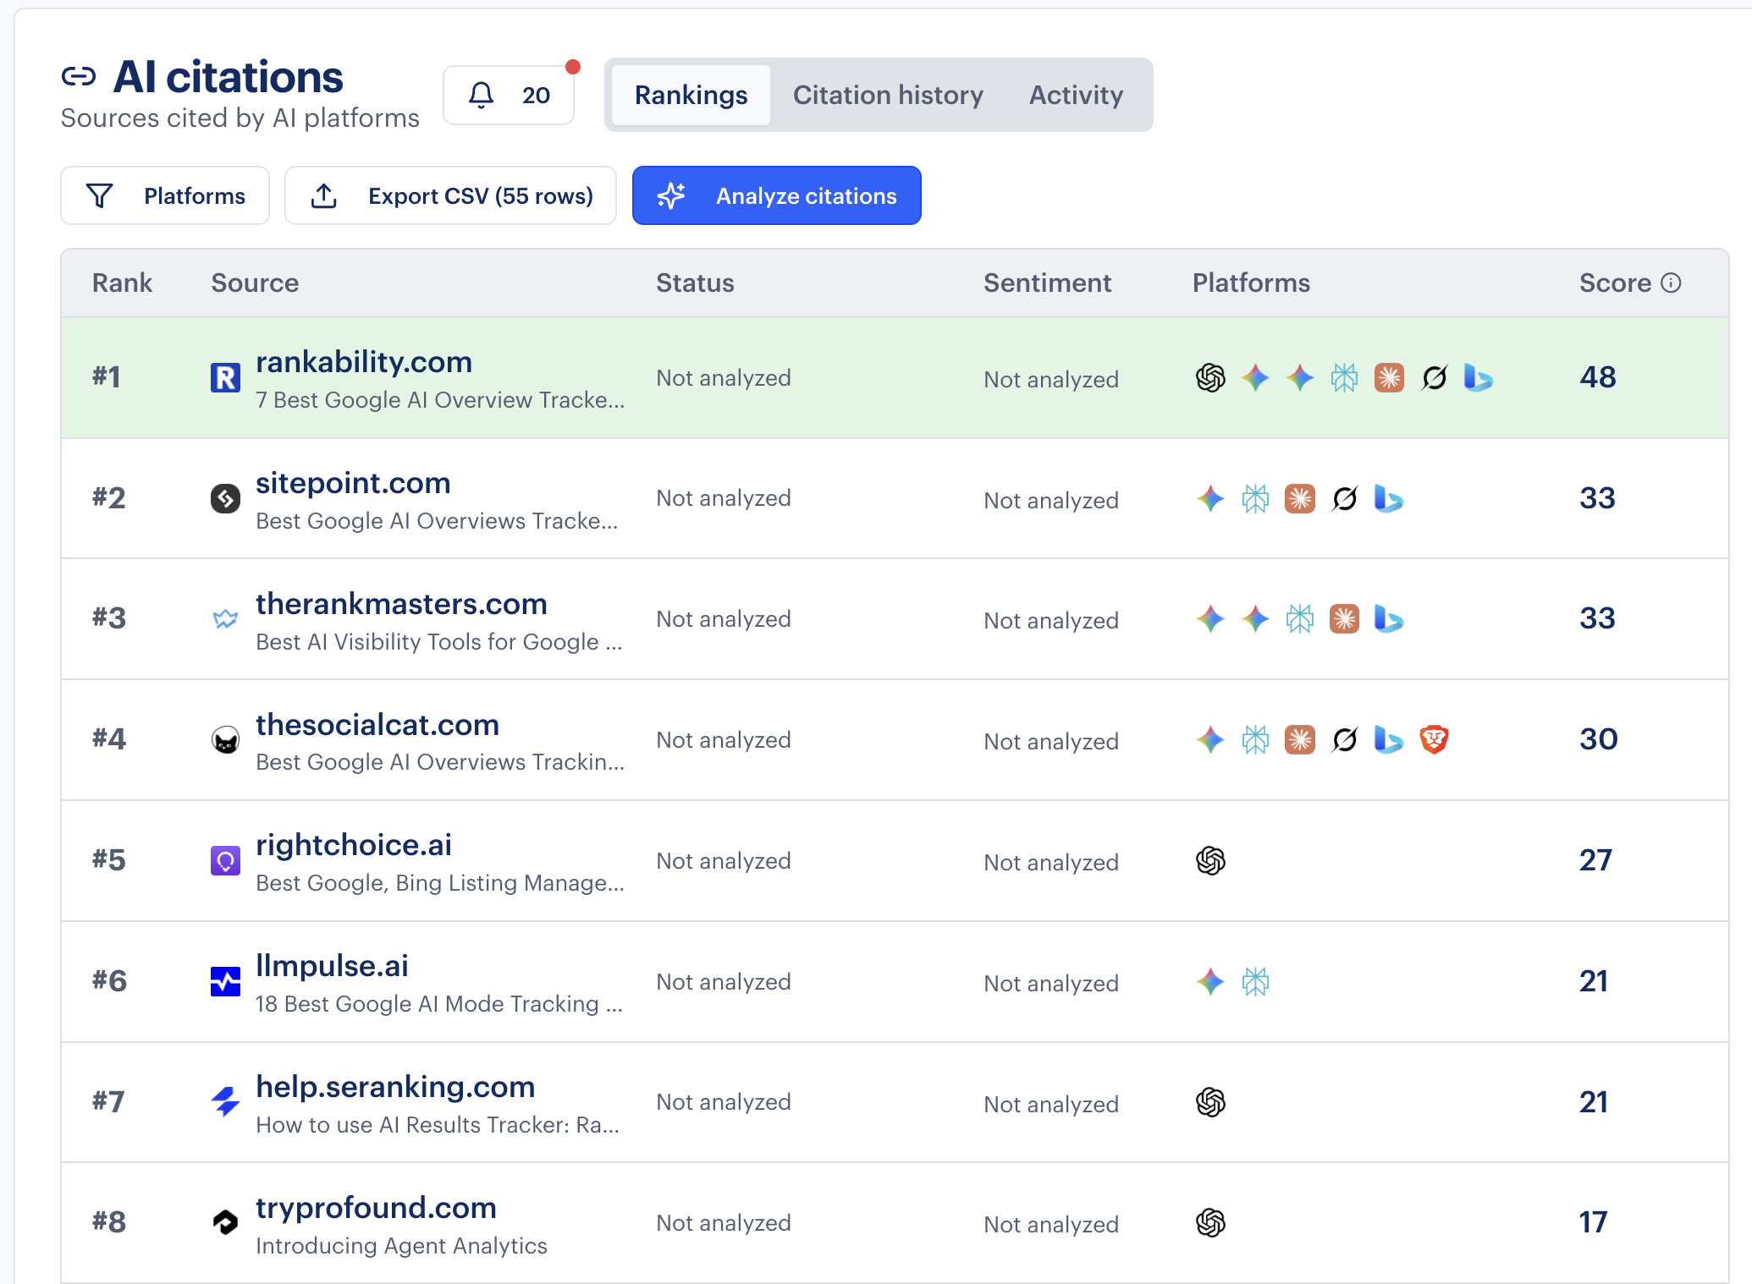Click the Perplexity icon in rankability.com row
The height and width of the screenshot is (1284, 1752).
coord(1344,377)
